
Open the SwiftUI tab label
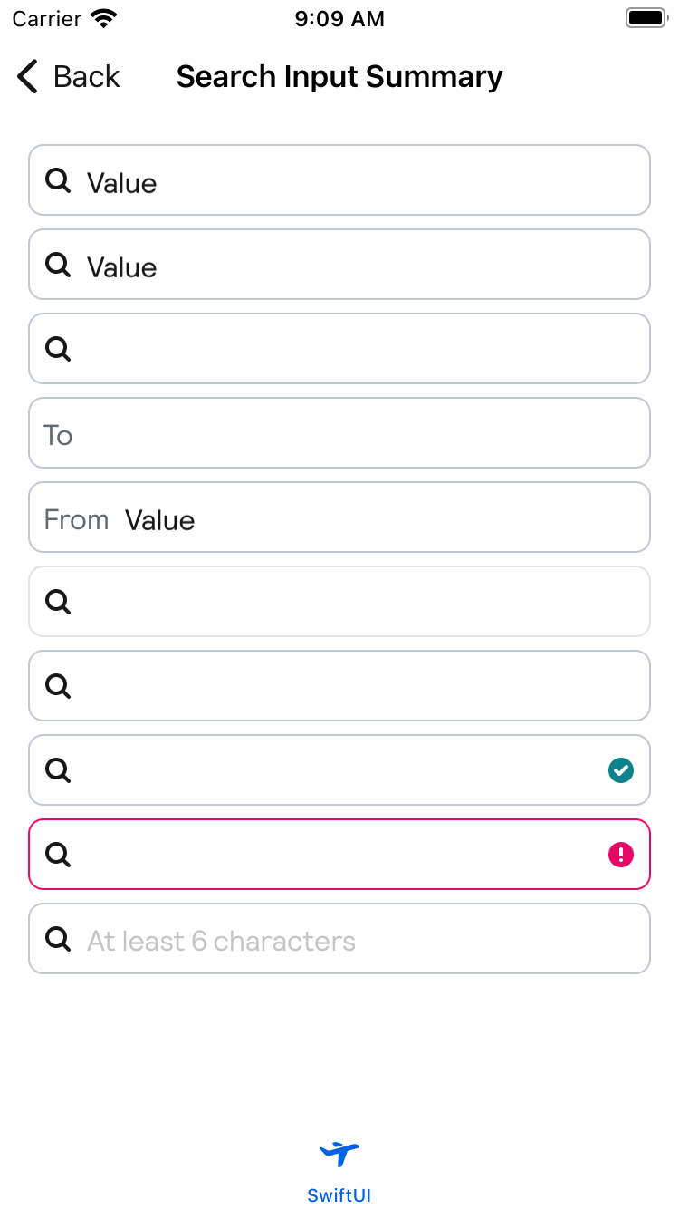click(x=339, y=1194)
